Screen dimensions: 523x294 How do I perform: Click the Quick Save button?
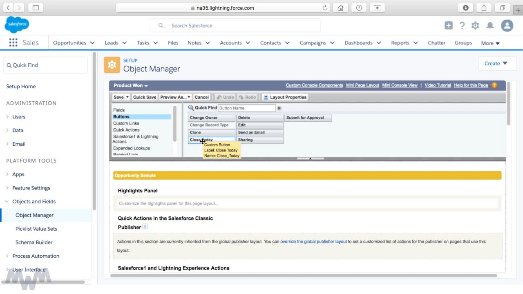tap(145, 97)
